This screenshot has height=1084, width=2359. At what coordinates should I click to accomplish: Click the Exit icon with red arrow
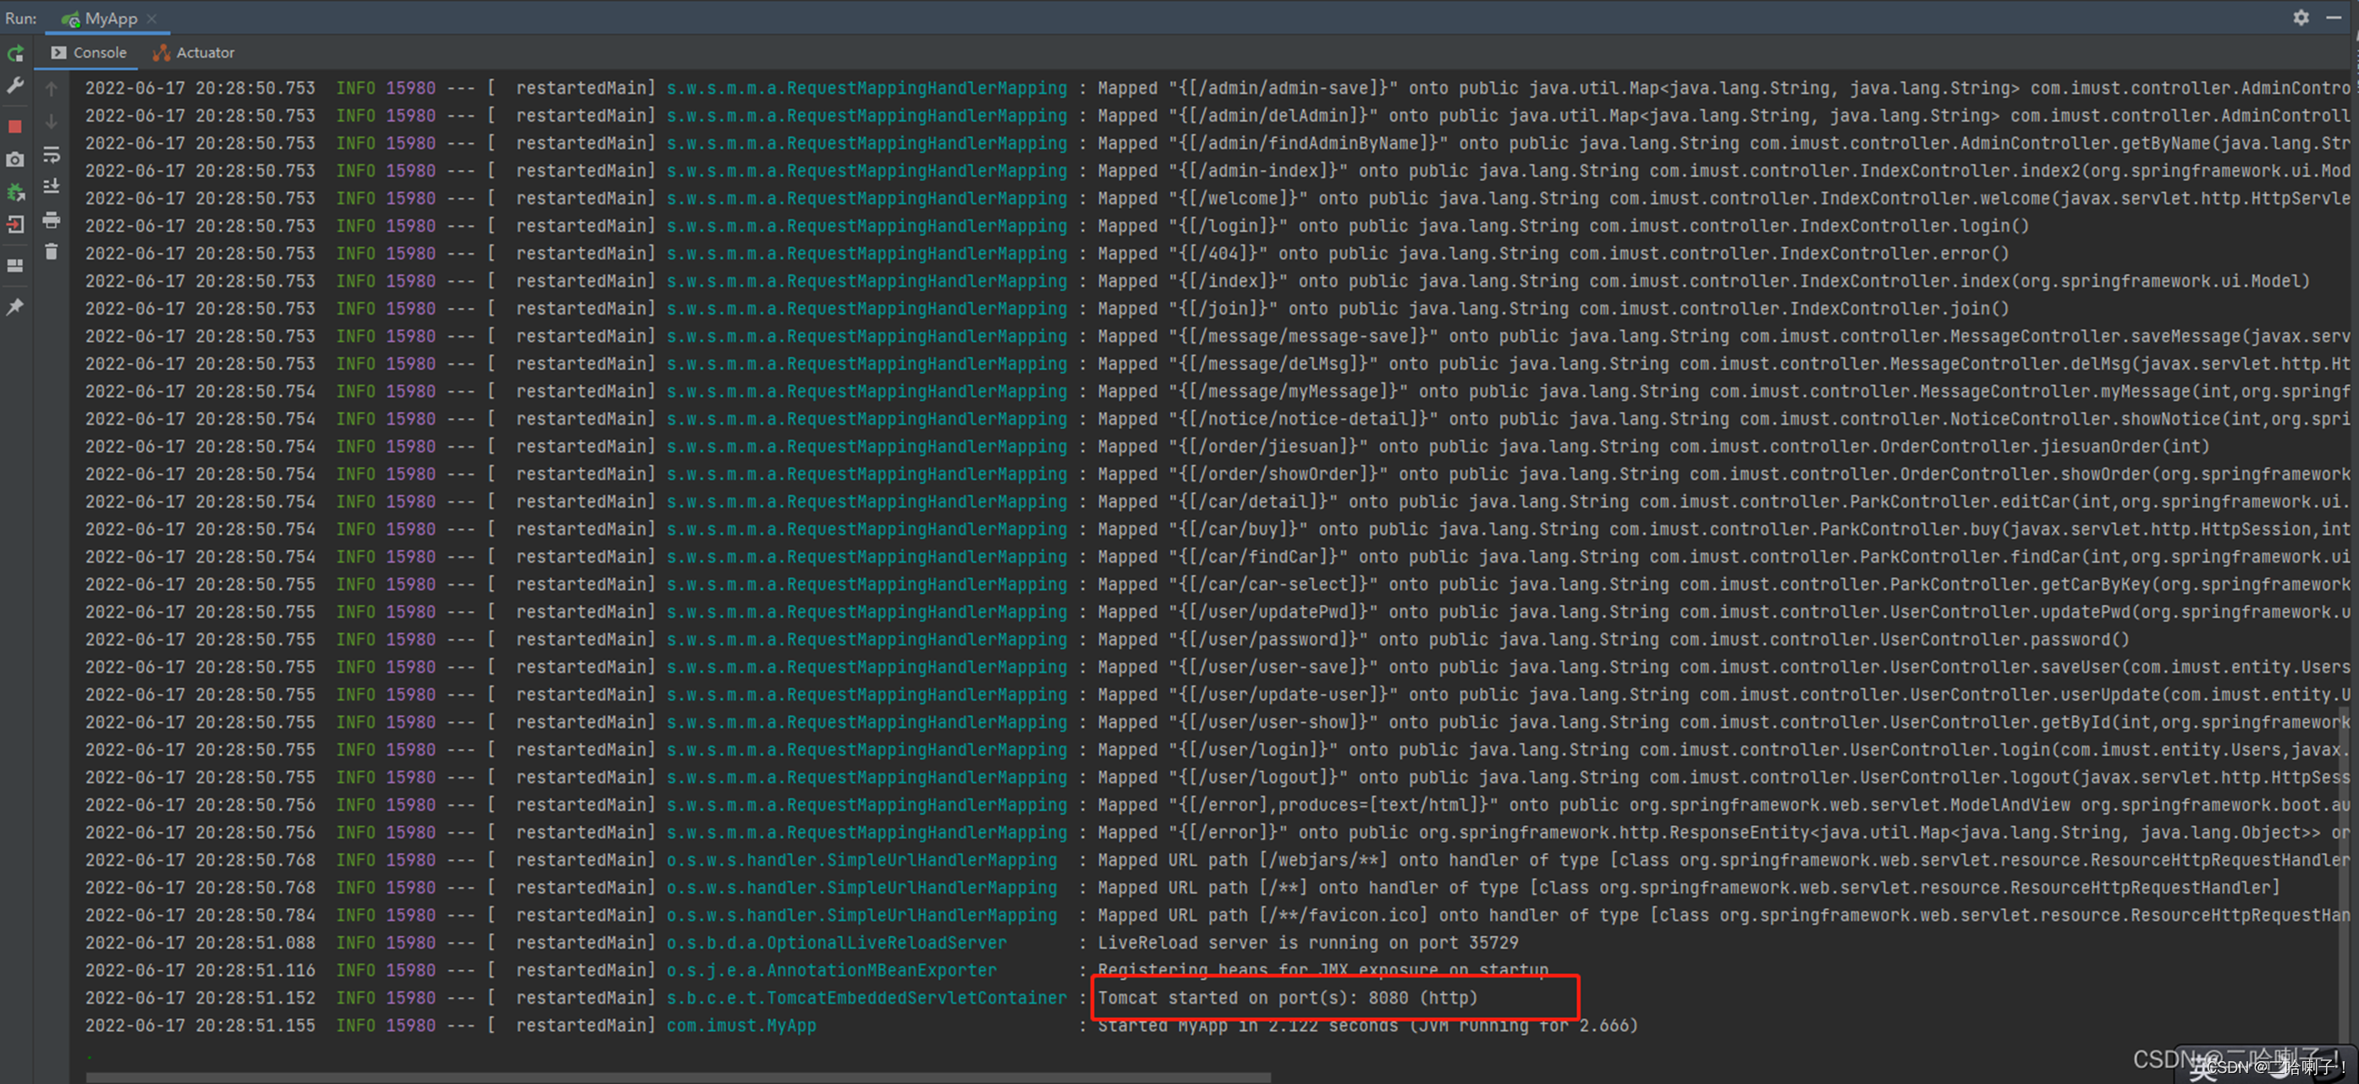click(x=15, y=224)
